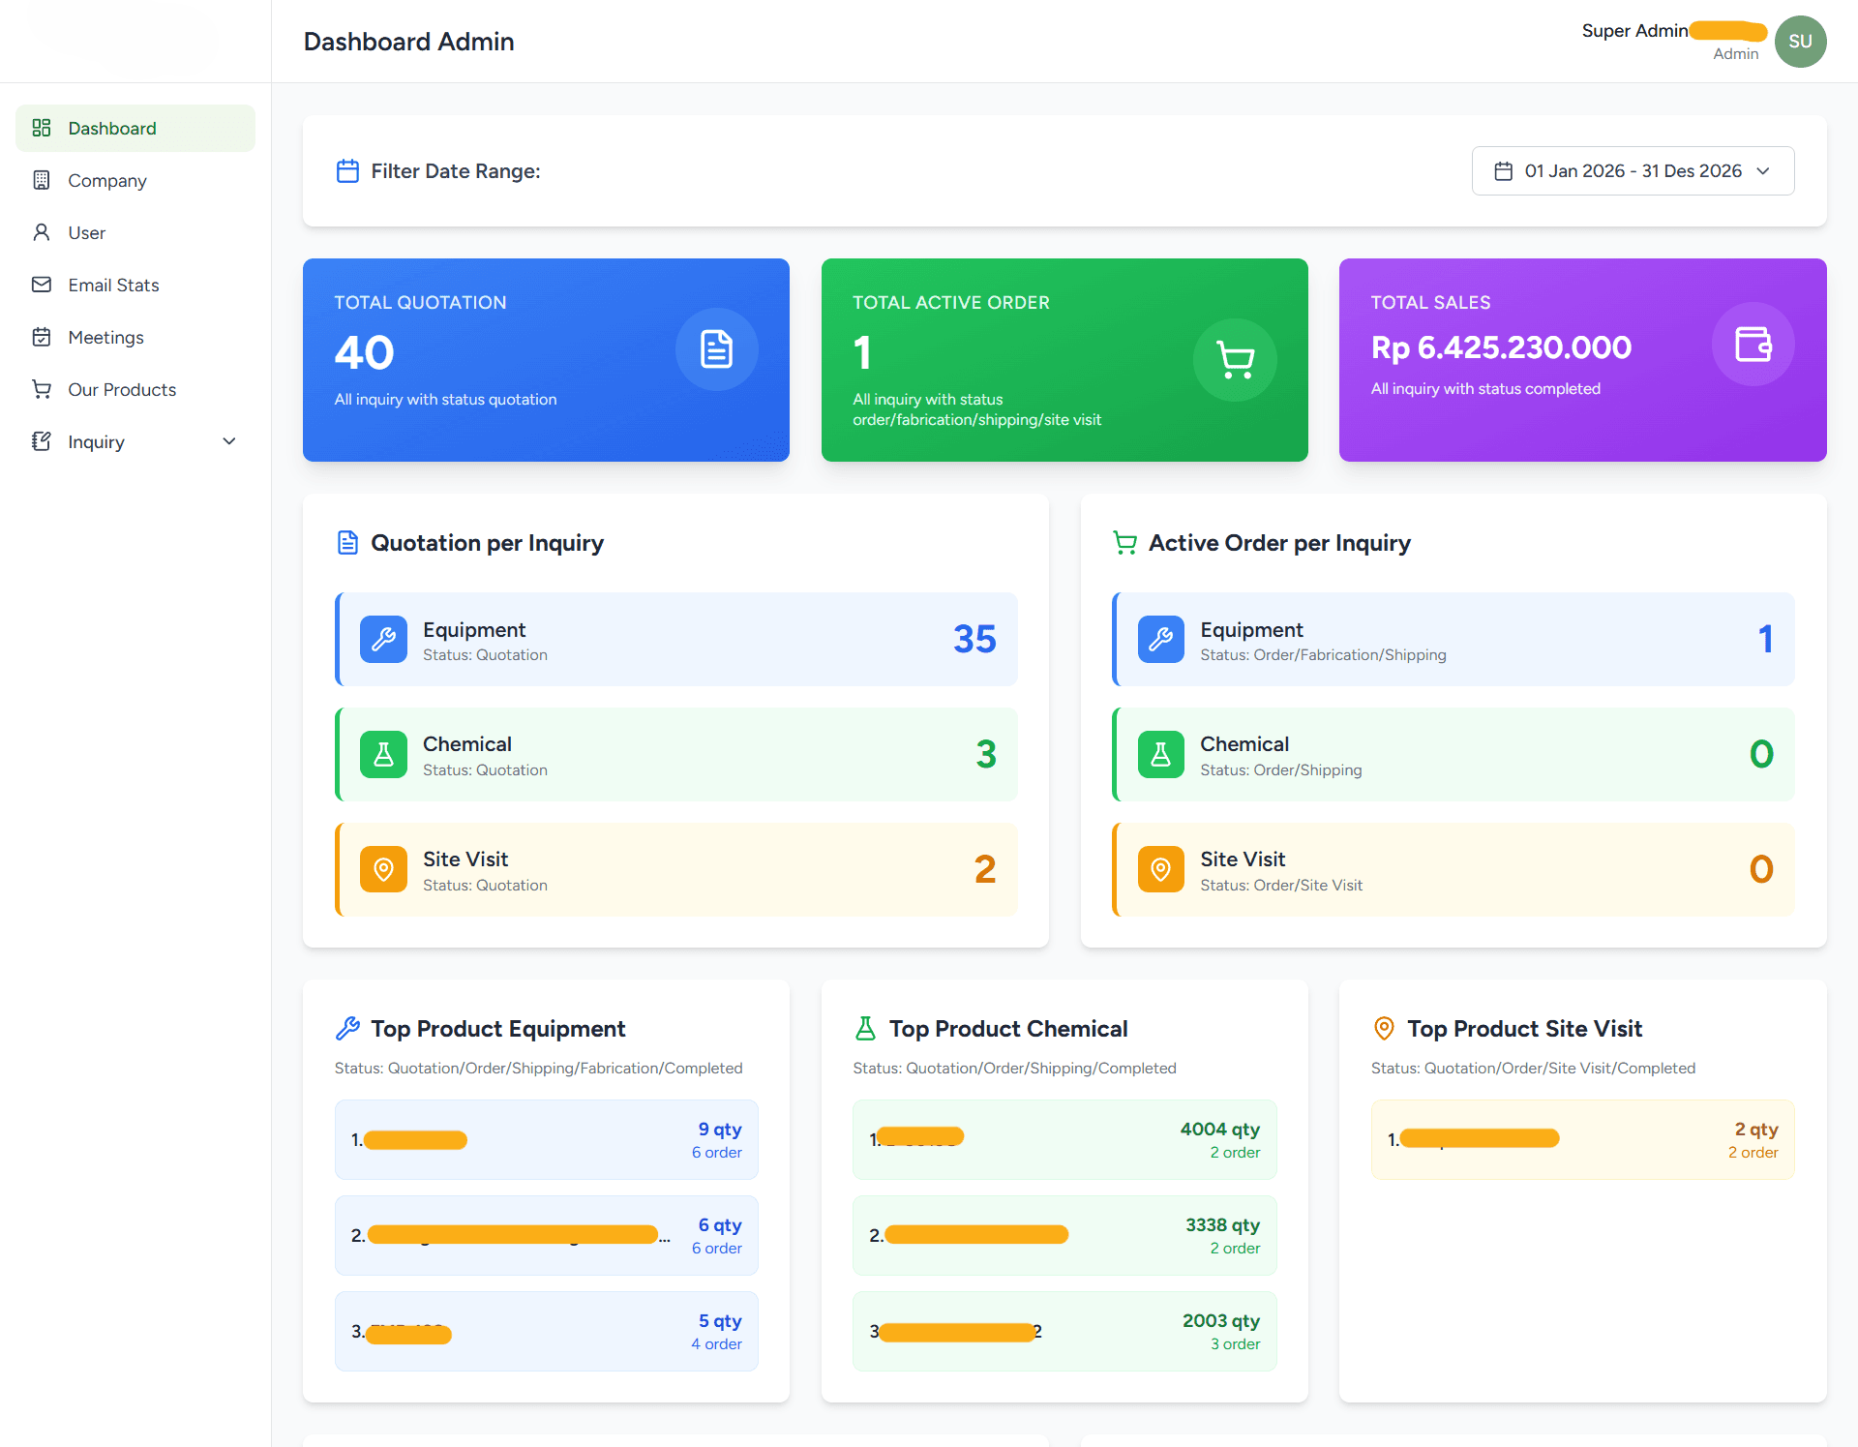
Task: Click the wrench icon in Quotation Equipment row
Action: click(383, 639)
